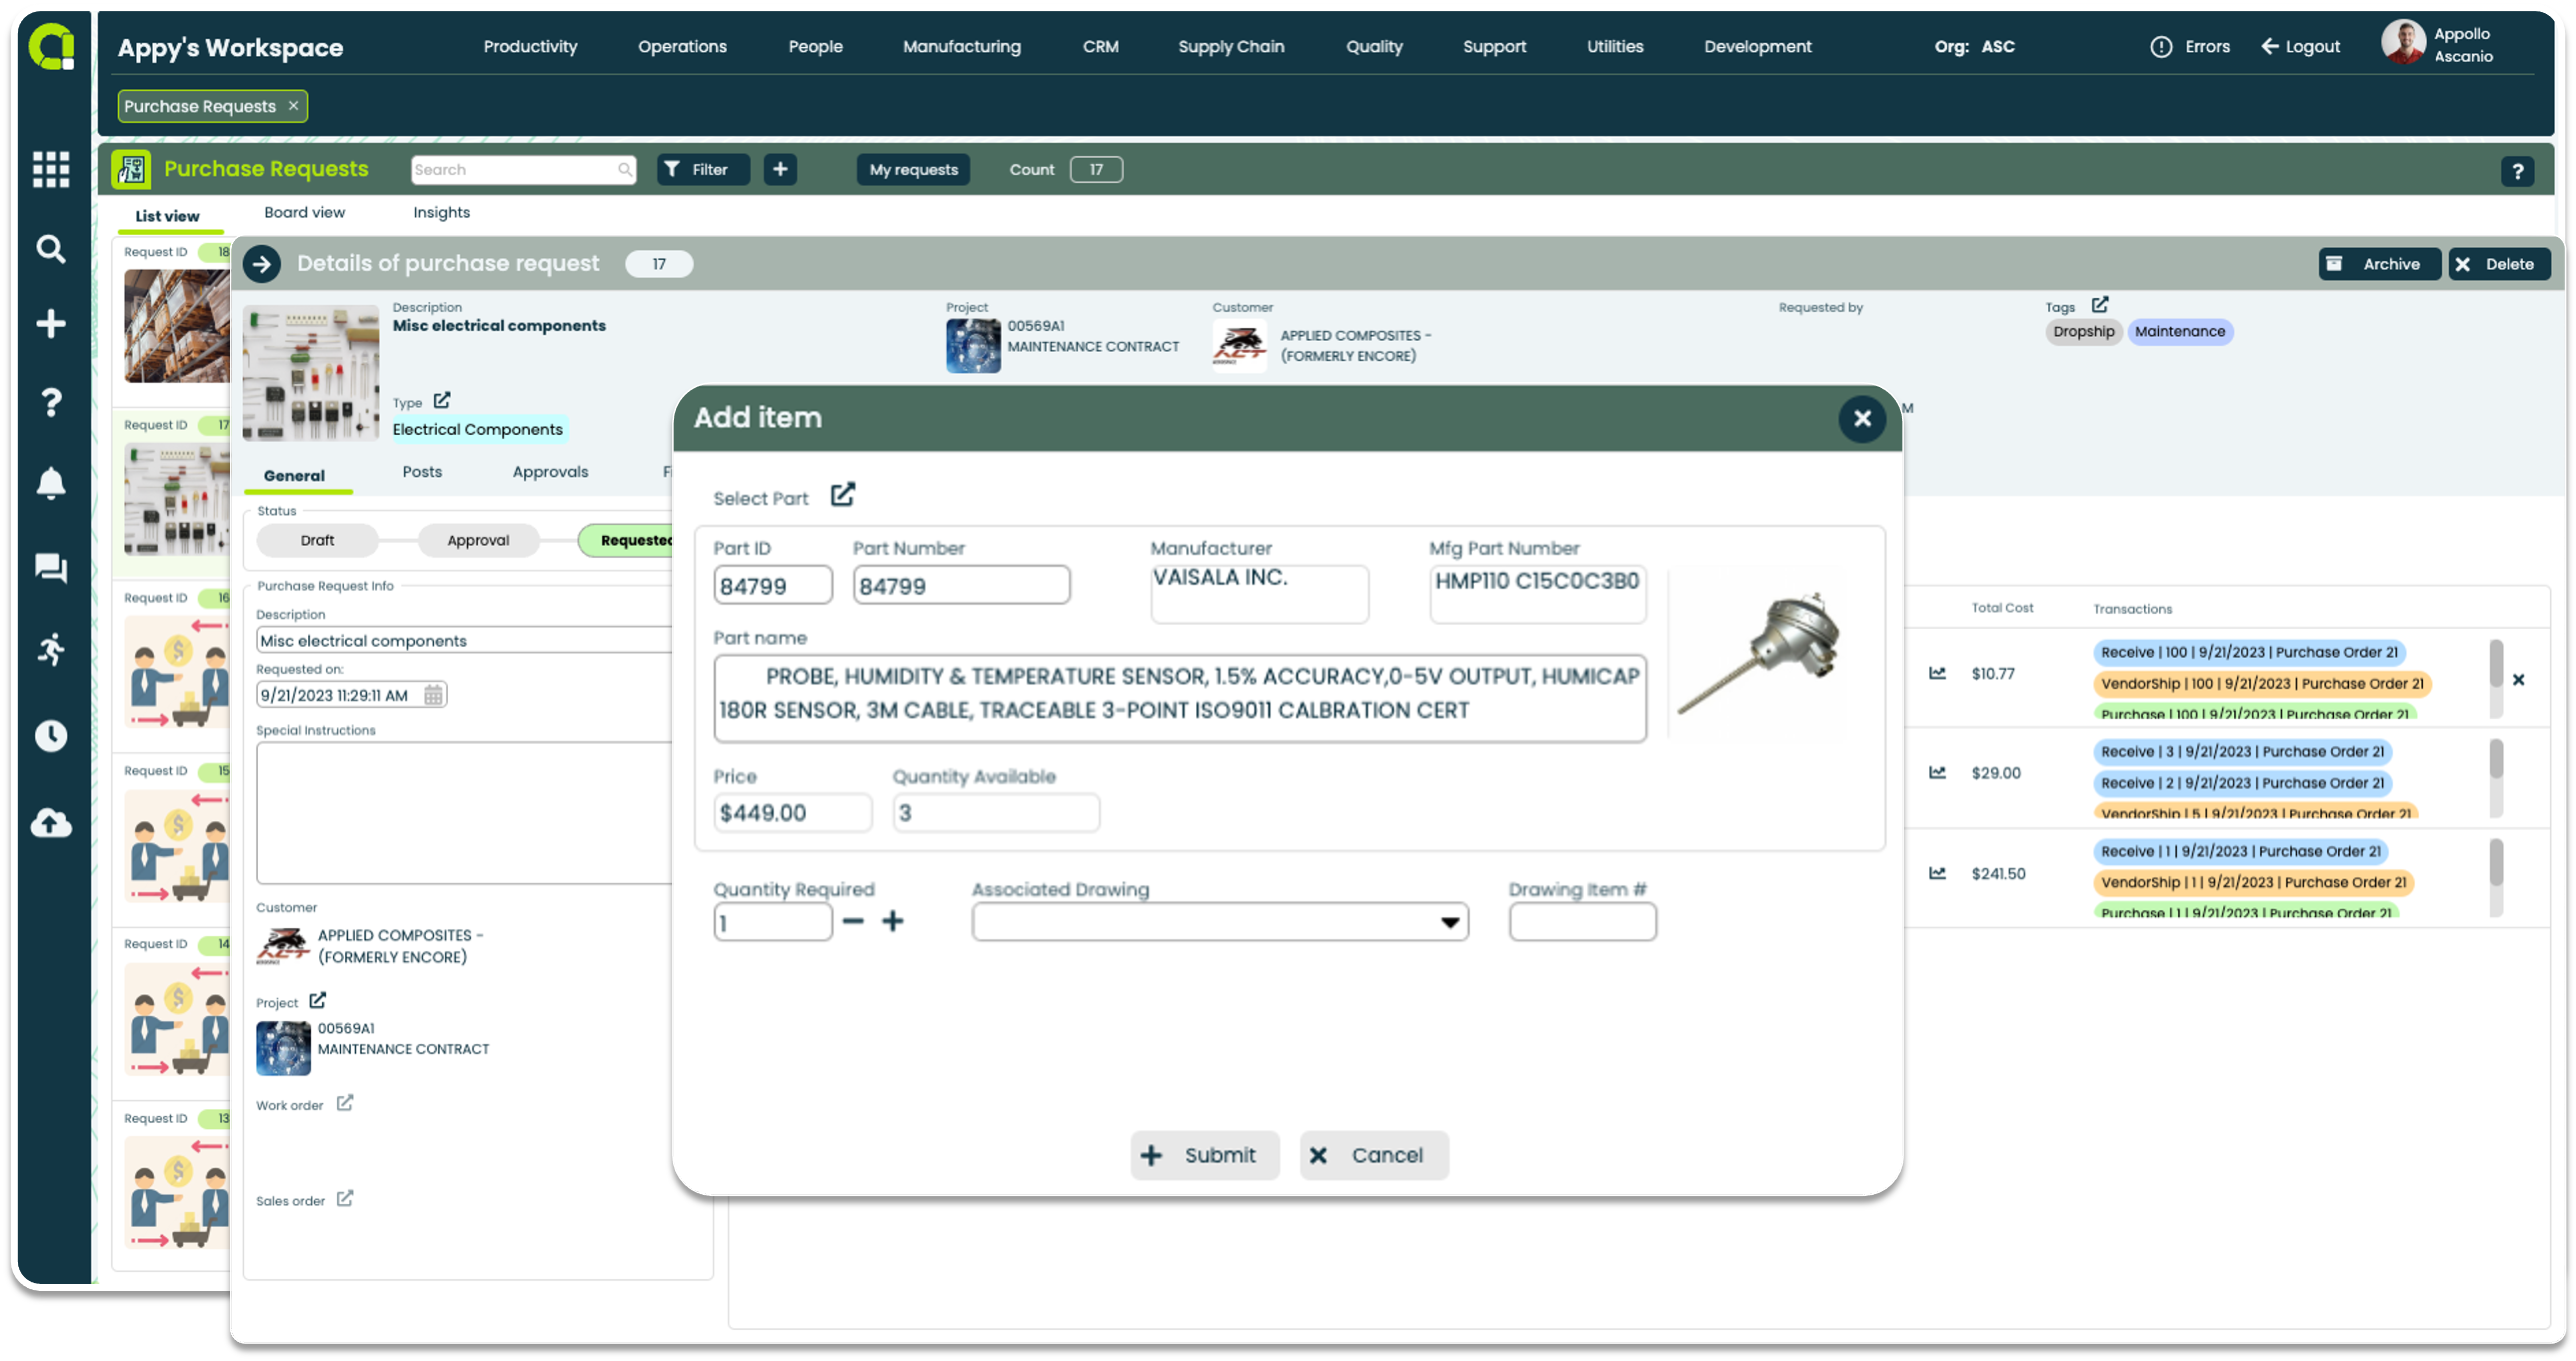2576x1361 pixels.
Task: Open the Requested on calendar picker
Action: pyautogui.click(x=433, y=694)
